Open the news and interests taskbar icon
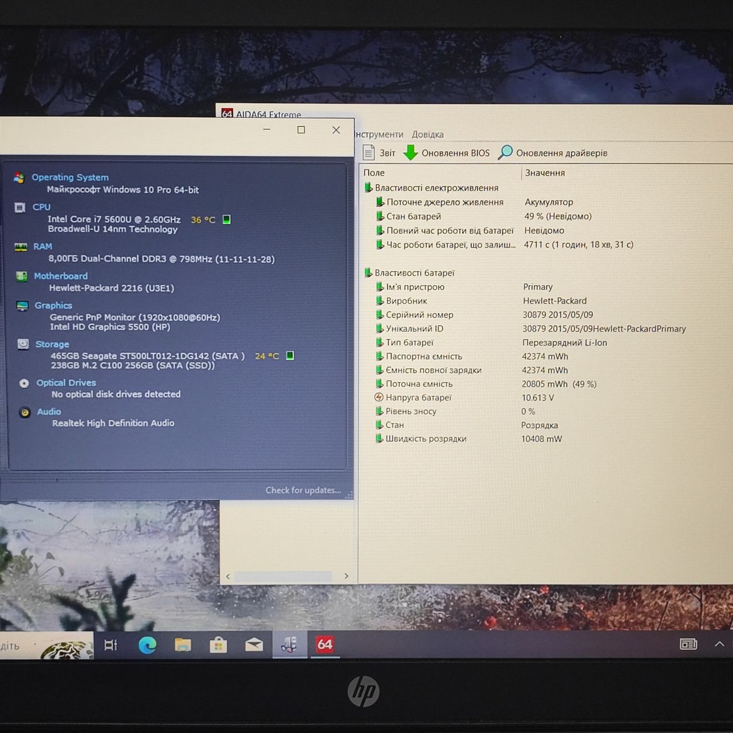The image size is (733, 733). [x=688, y=644]
